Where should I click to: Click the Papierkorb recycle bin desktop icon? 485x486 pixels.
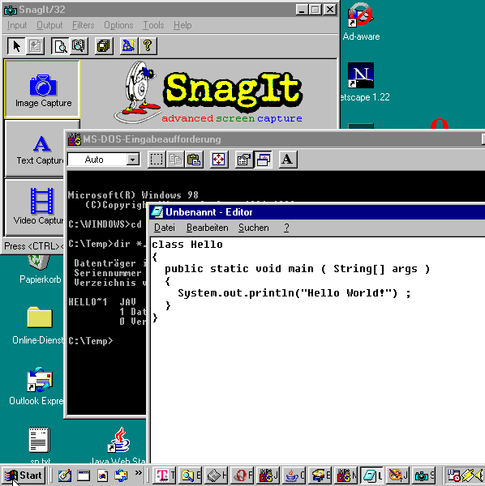[x=40, y=269]
